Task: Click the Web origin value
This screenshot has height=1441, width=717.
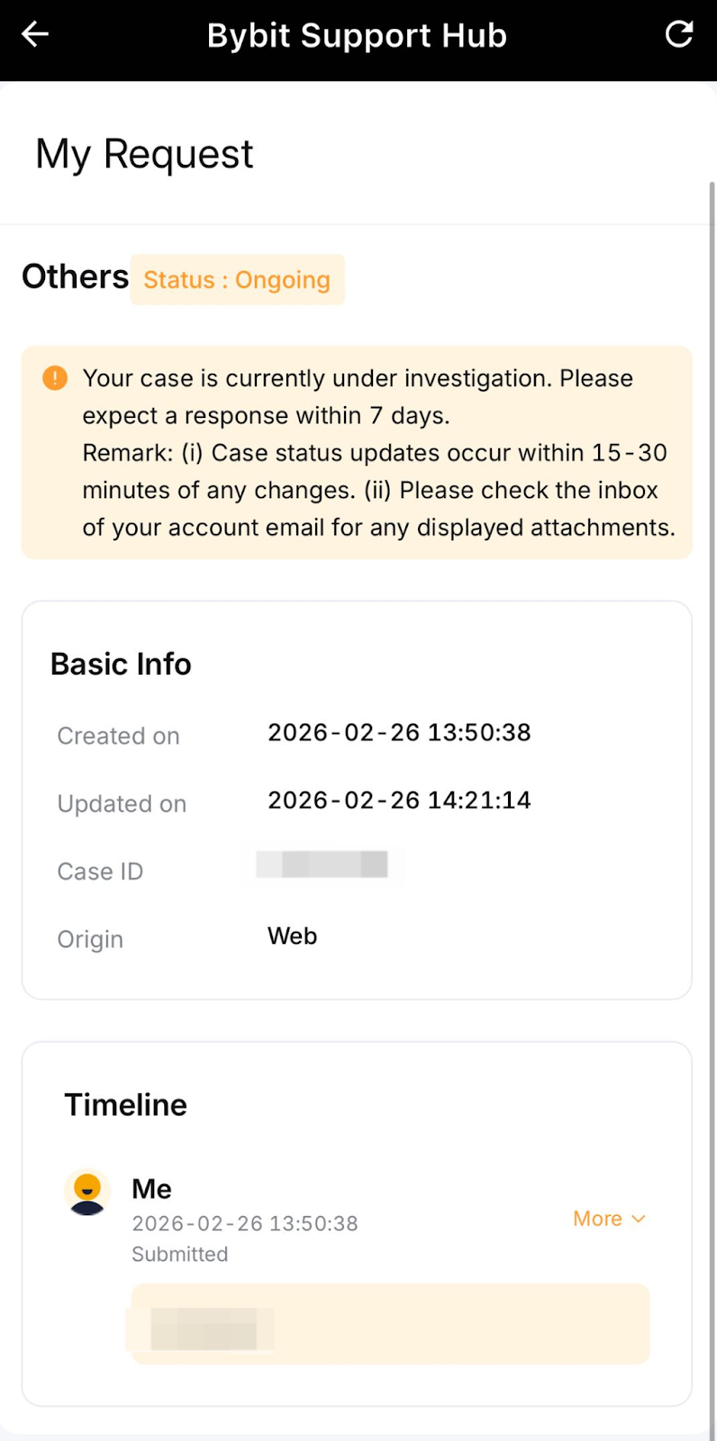Action: click(292, 937)
